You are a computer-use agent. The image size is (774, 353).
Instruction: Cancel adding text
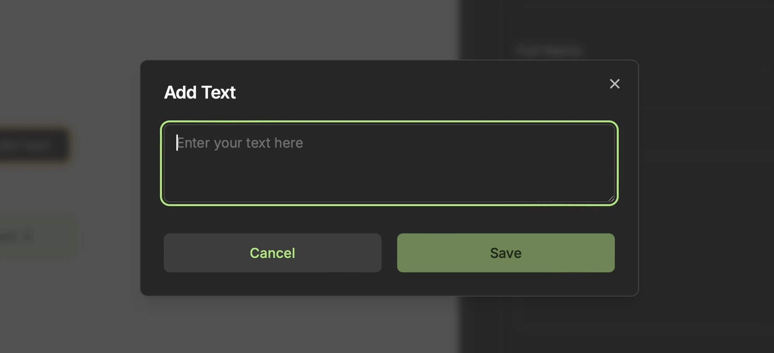pos(272,253)
